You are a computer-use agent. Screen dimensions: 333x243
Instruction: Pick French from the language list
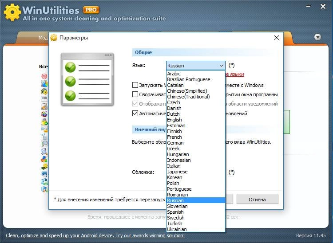pos(196,137)
